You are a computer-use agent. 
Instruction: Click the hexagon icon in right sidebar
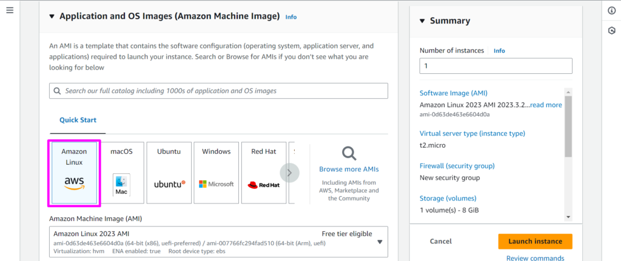(x=611, y=30)
